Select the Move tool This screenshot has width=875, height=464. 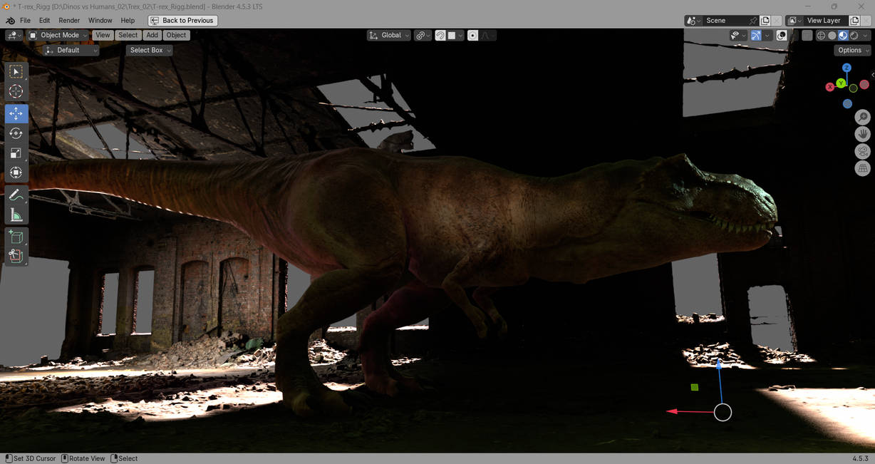pos(16,113)
